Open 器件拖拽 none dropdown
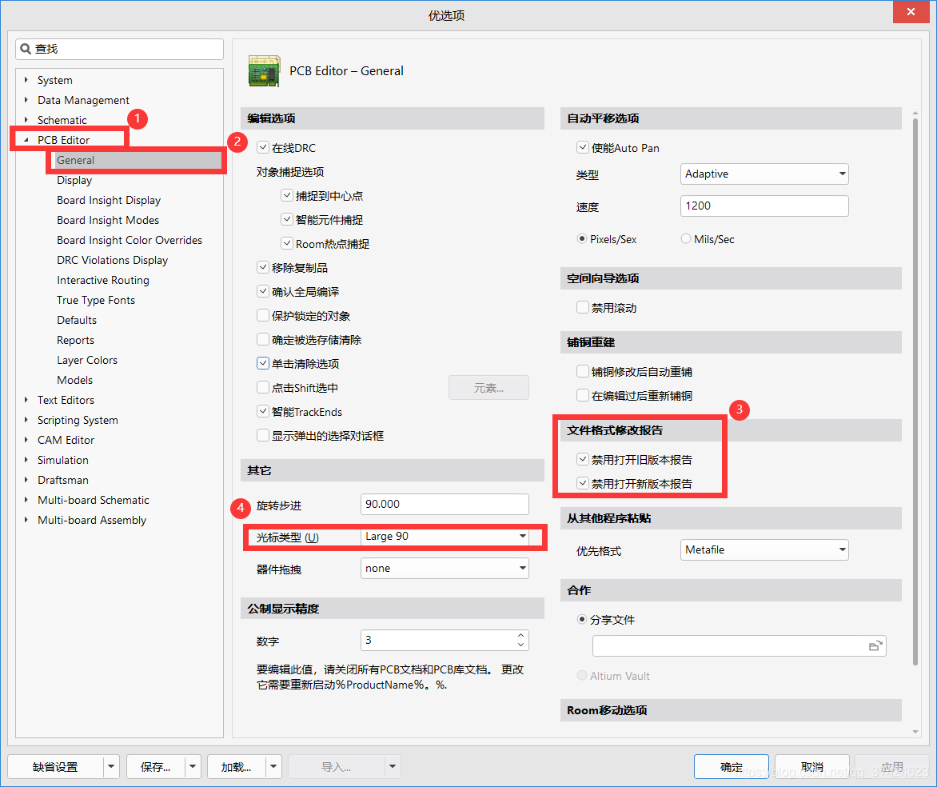This screenshot has width=937, height=787. [x=445, y=568]
